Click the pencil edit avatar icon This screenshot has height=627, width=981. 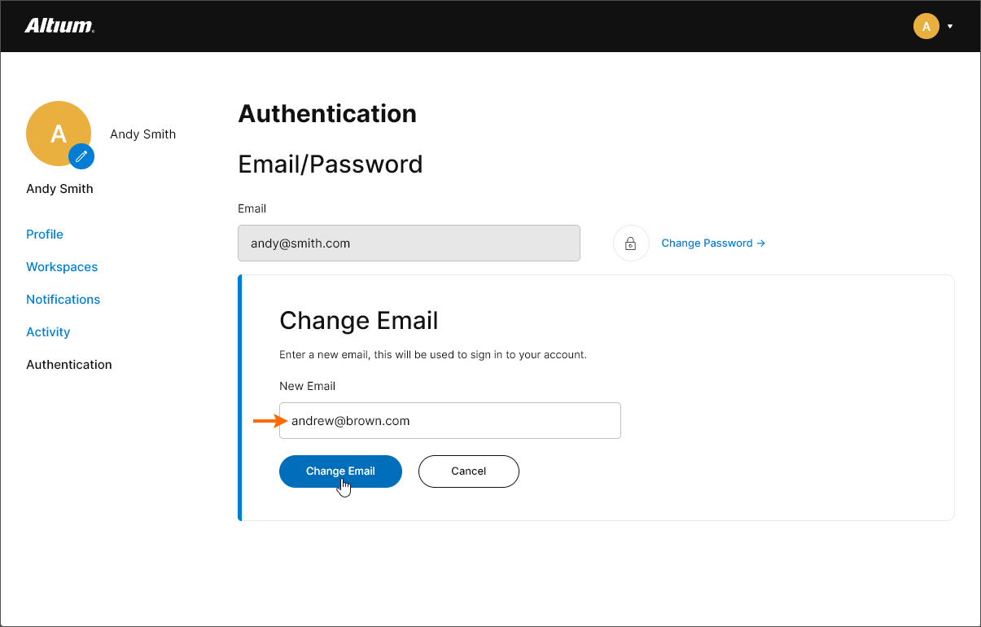point(81,156)
